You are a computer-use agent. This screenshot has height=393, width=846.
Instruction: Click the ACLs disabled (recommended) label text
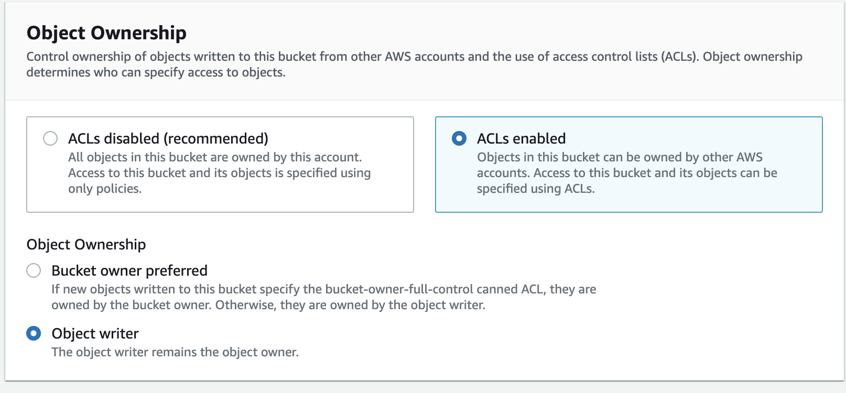167,138
